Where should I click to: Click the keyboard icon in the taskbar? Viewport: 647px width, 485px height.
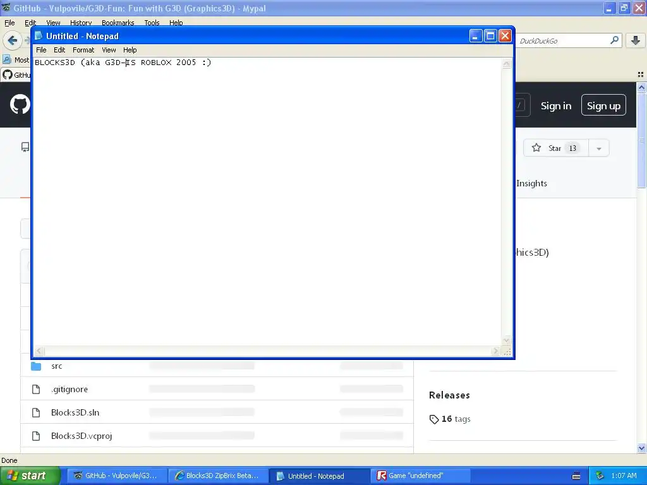coord(576,476)
